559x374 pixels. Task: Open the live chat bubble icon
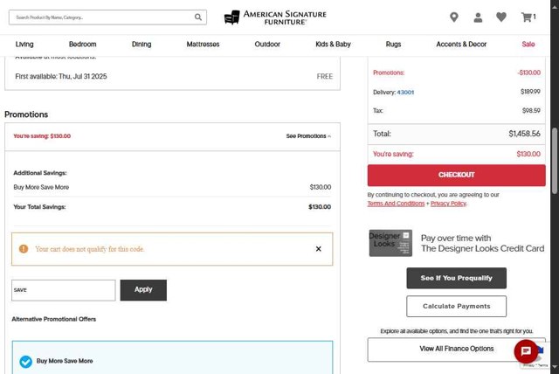point(526,351)
